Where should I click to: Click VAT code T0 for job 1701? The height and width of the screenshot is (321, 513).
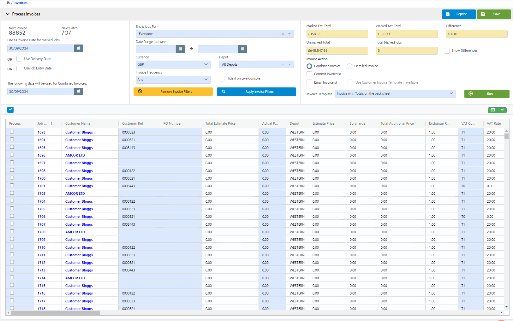[463, 186]
